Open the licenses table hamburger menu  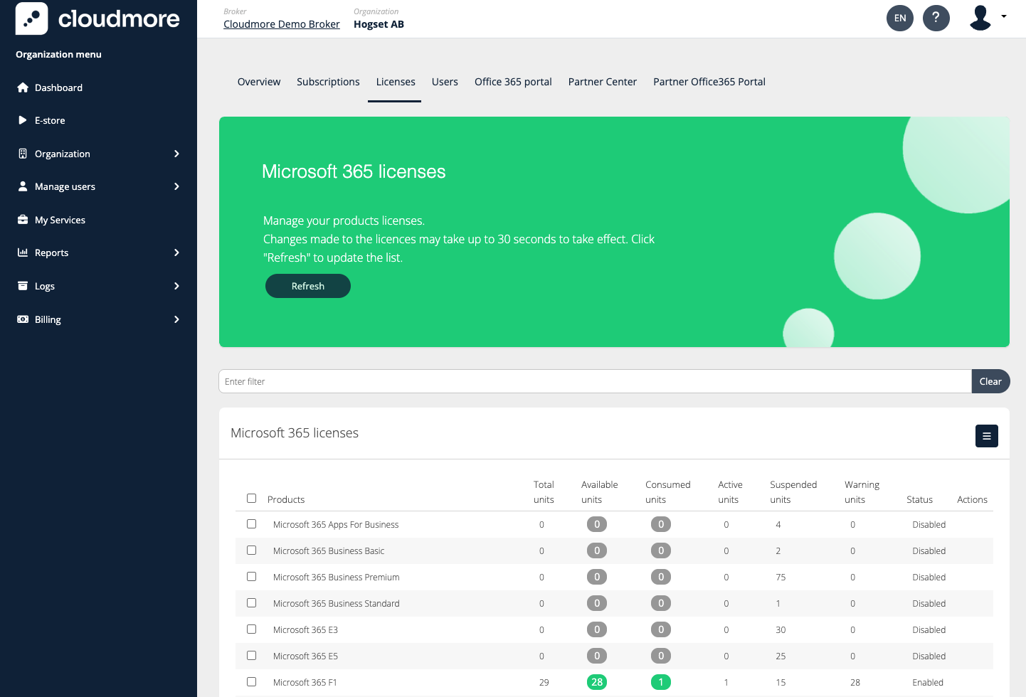[x=986, y=436]
